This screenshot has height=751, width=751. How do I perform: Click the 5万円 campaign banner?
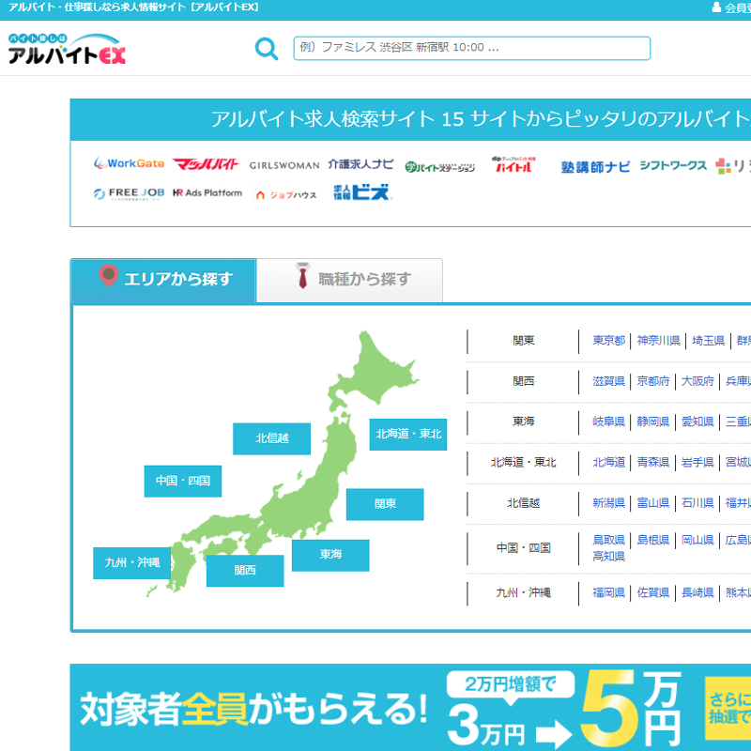(410, 707)
